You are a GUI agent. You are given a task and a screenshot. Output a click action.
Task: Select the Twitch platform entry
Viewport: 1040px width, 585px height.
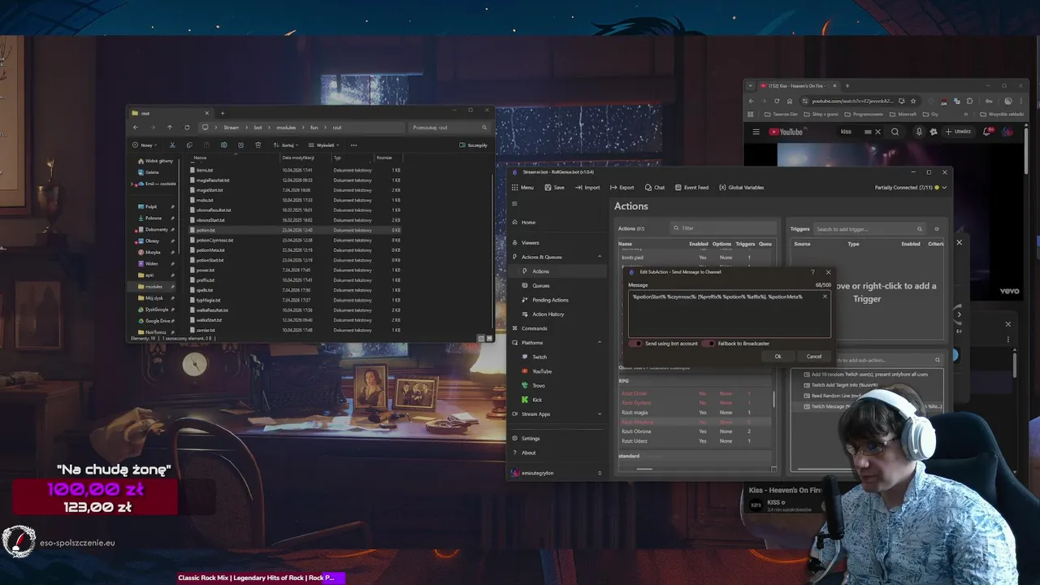point(539,357)
